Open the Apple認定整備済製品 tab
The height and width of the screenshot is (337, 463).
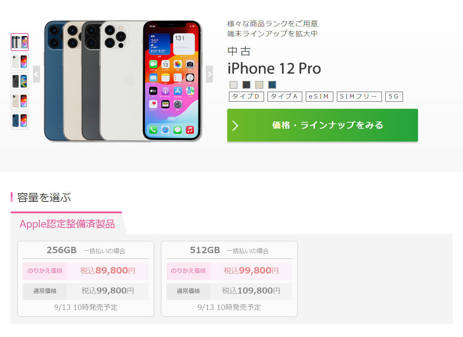[67, 224]
